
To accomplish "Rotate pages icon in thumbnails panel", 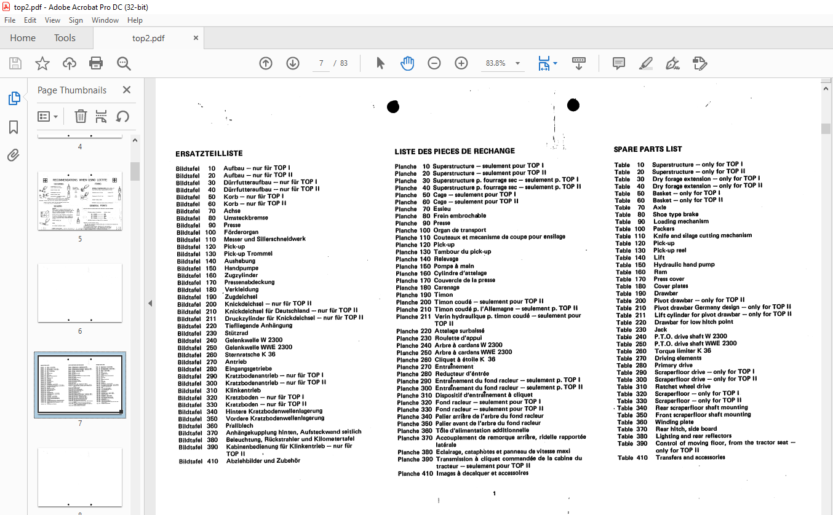I will pos(122,116).
